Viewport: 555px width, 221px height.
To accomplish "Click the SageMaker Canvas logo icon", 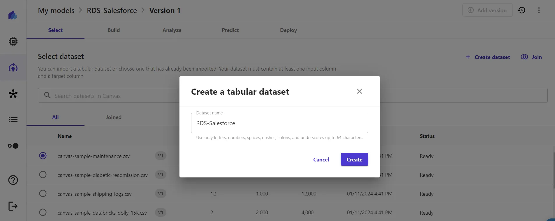I will [13, 15].
